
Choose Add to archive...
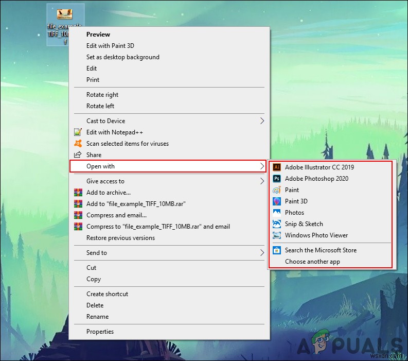(169, 193)
